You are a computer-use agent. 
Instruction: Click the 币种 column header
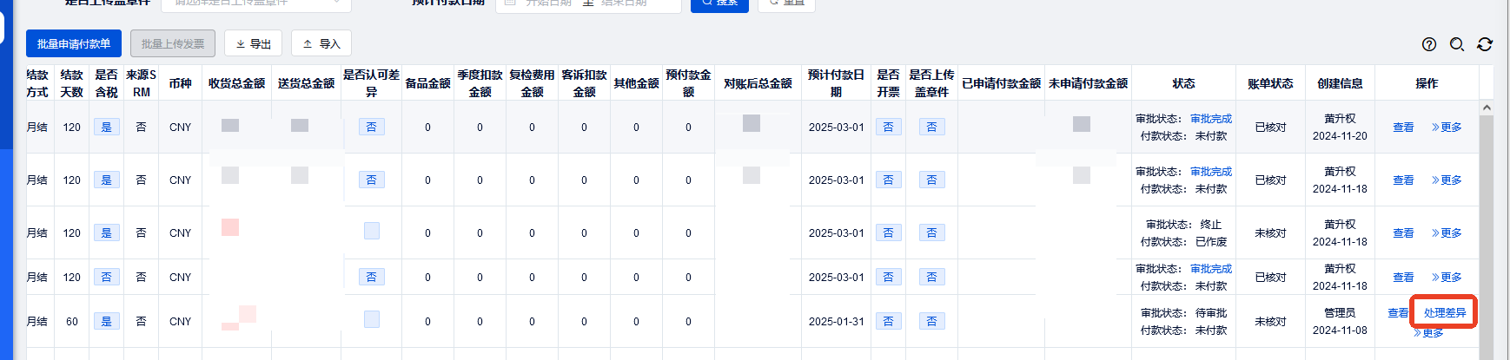[180, 83]
